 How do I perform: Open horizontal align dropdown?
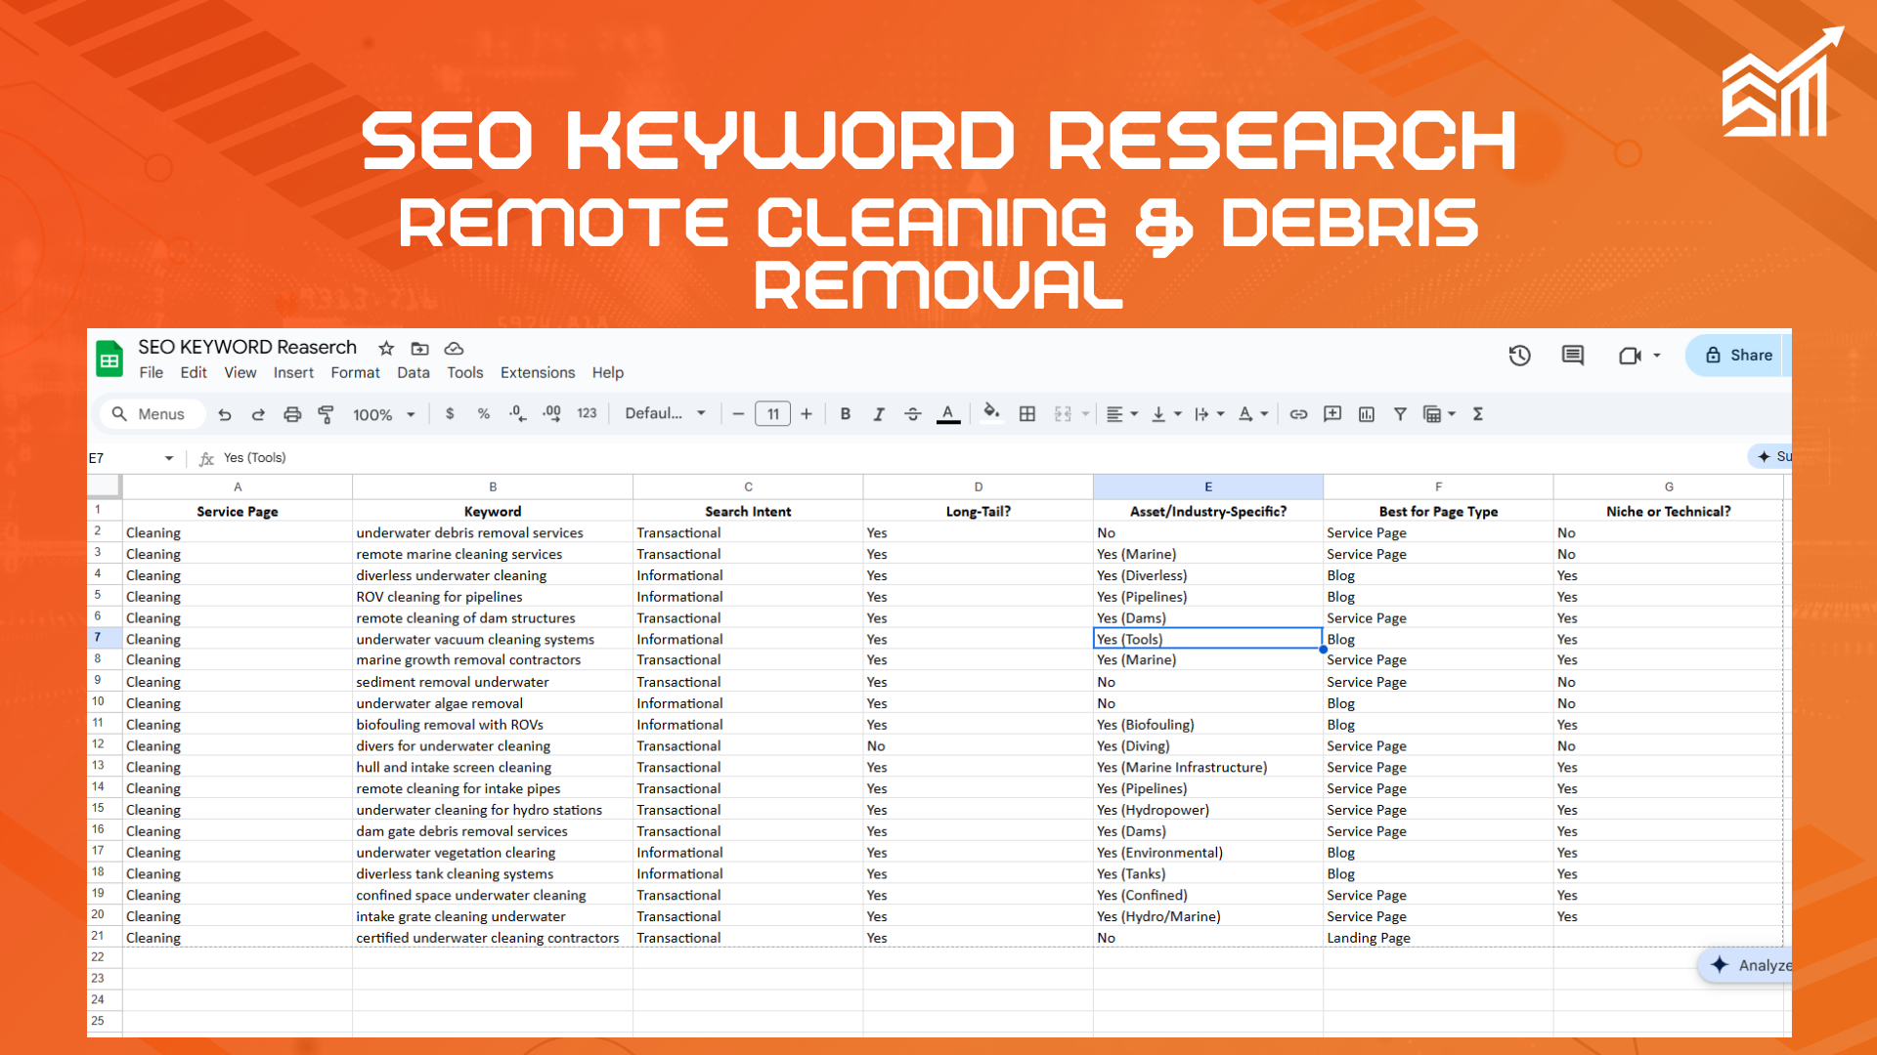[1121, 414]
